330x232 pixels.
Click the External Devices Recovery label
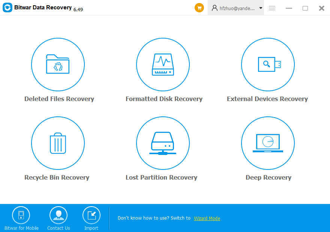(x=267, y=99)
